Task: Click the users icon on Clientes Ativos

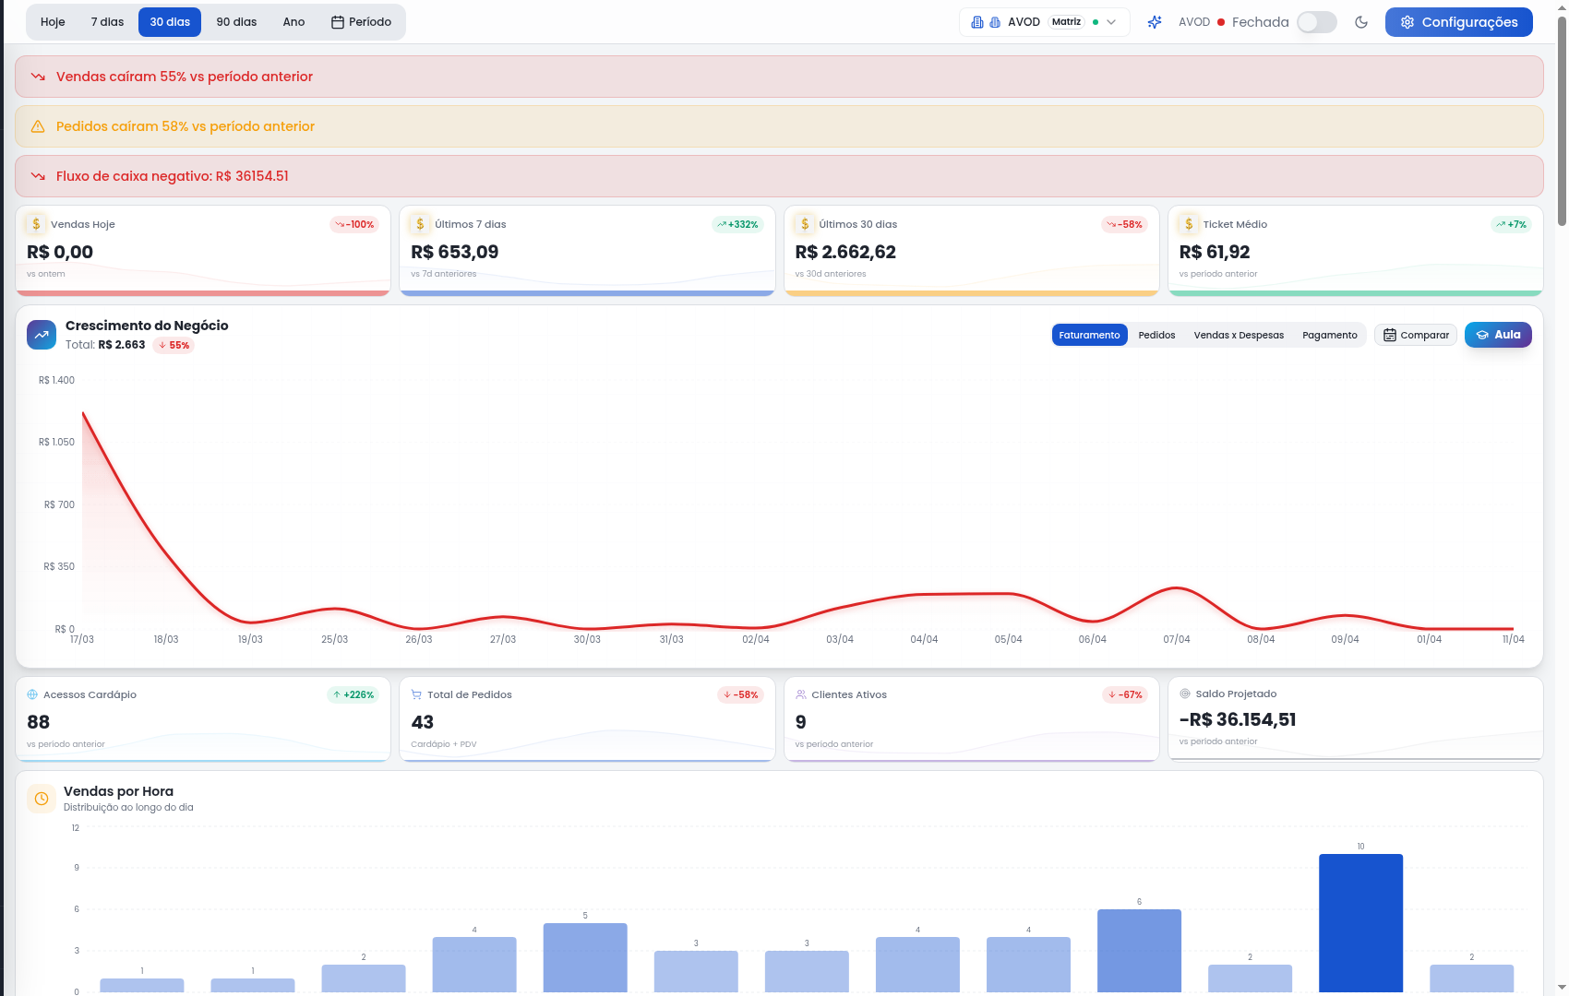Action: tap(801, 694)
